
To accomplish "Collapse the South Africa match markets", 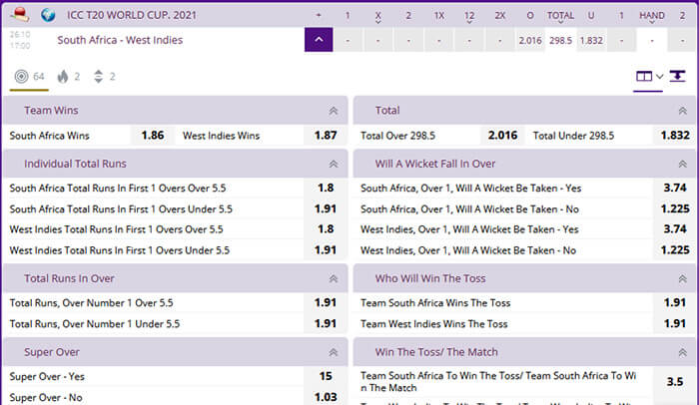I will (319, 40).
